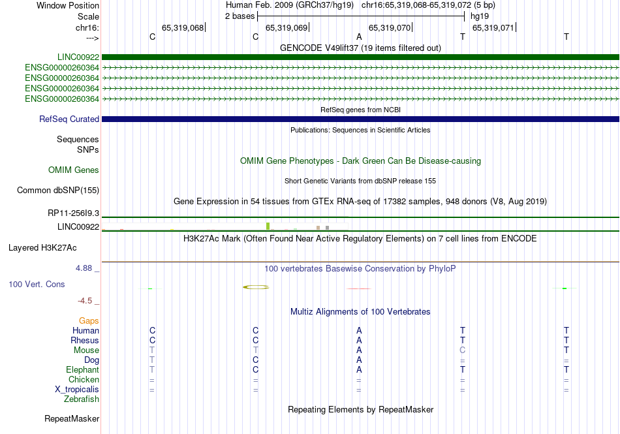Click the GTEx LINC00922 expression bar chart
Viewport: 620px width, 434px height.
[225, 226]
